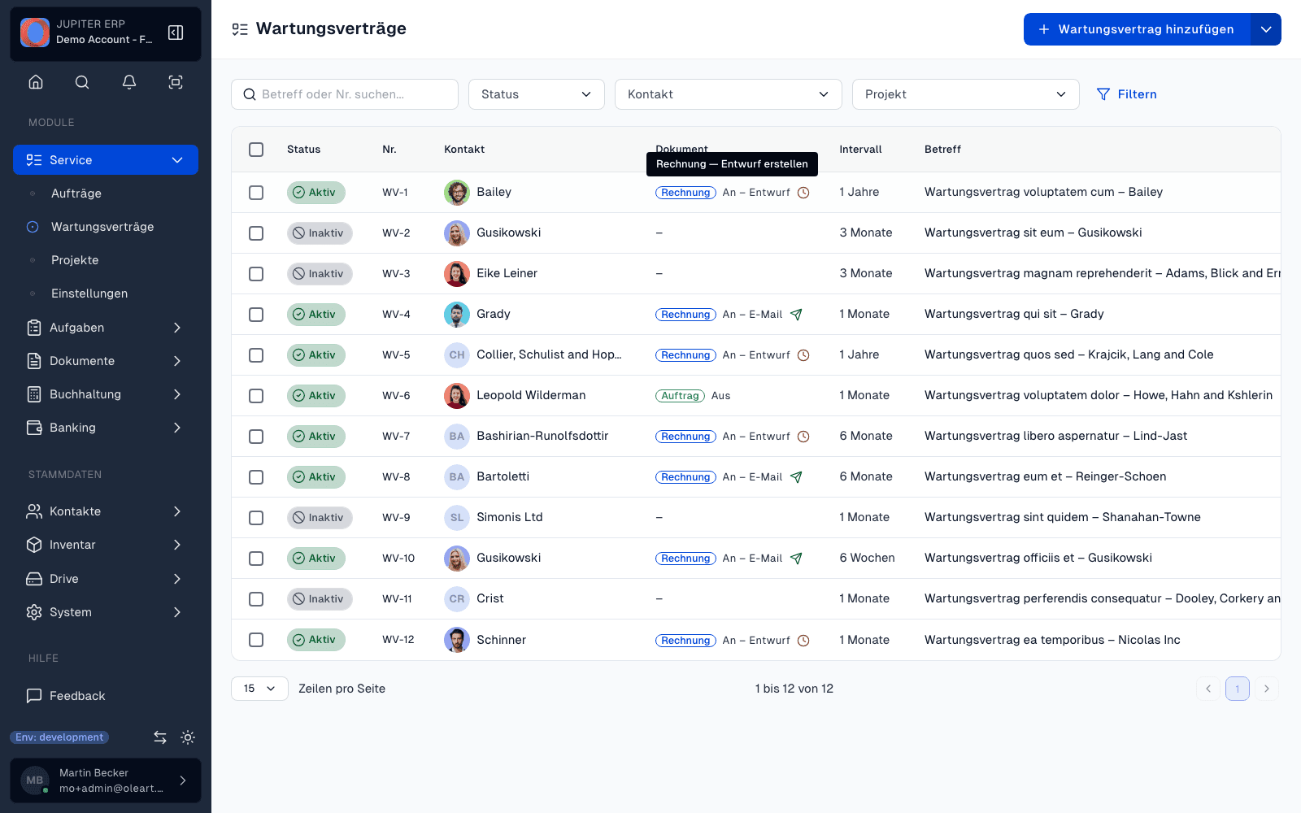Viewport: 1301px width, 813px height.
Task: Open Aufträge in the Service submenu
Action: (x=76, y=193)
